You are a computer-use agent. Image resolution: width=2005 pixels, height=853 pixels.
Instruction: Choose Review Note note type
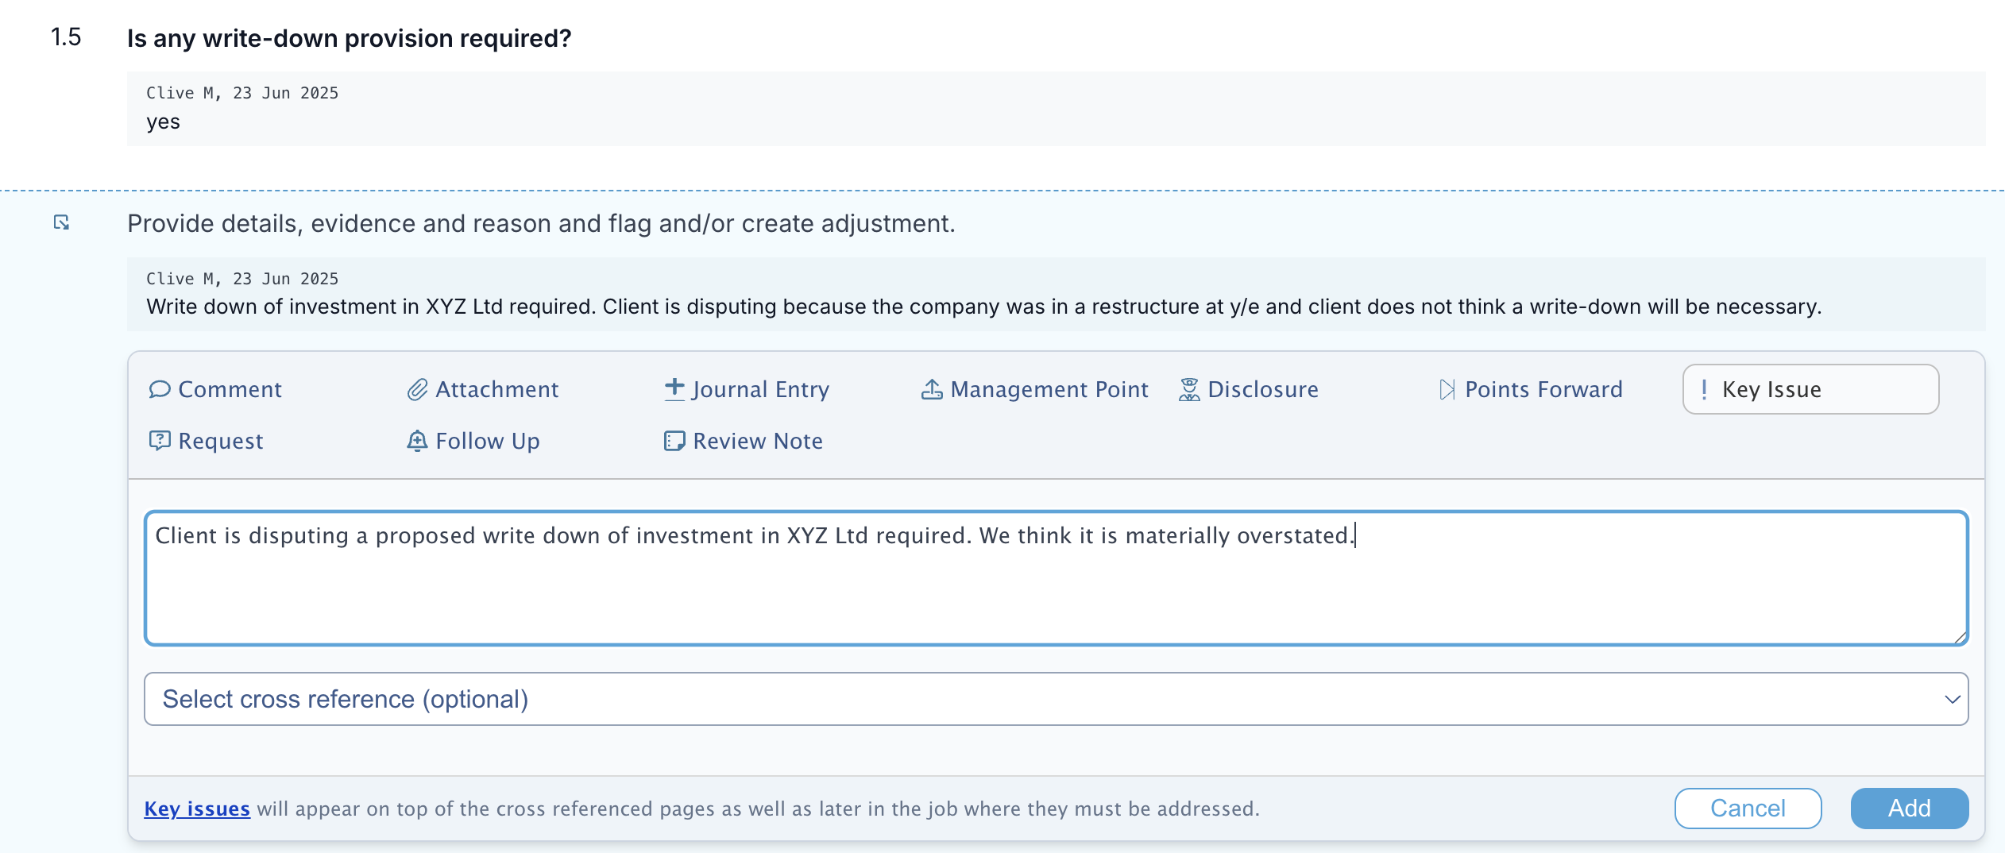pyautogui.click(x=744, y=441)
